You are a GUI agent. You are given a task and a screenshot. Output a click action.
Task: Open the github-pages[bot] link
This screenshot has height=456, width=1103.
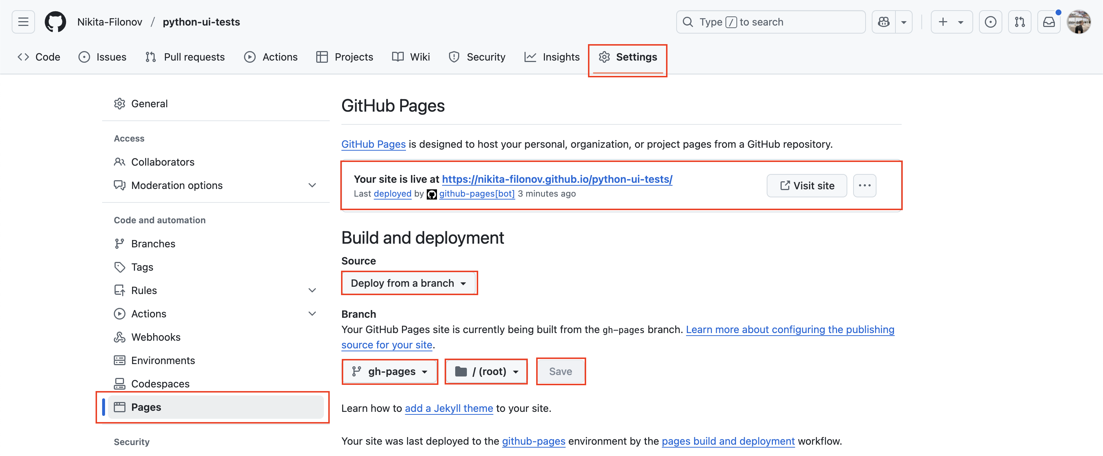[x=477, y=194]
